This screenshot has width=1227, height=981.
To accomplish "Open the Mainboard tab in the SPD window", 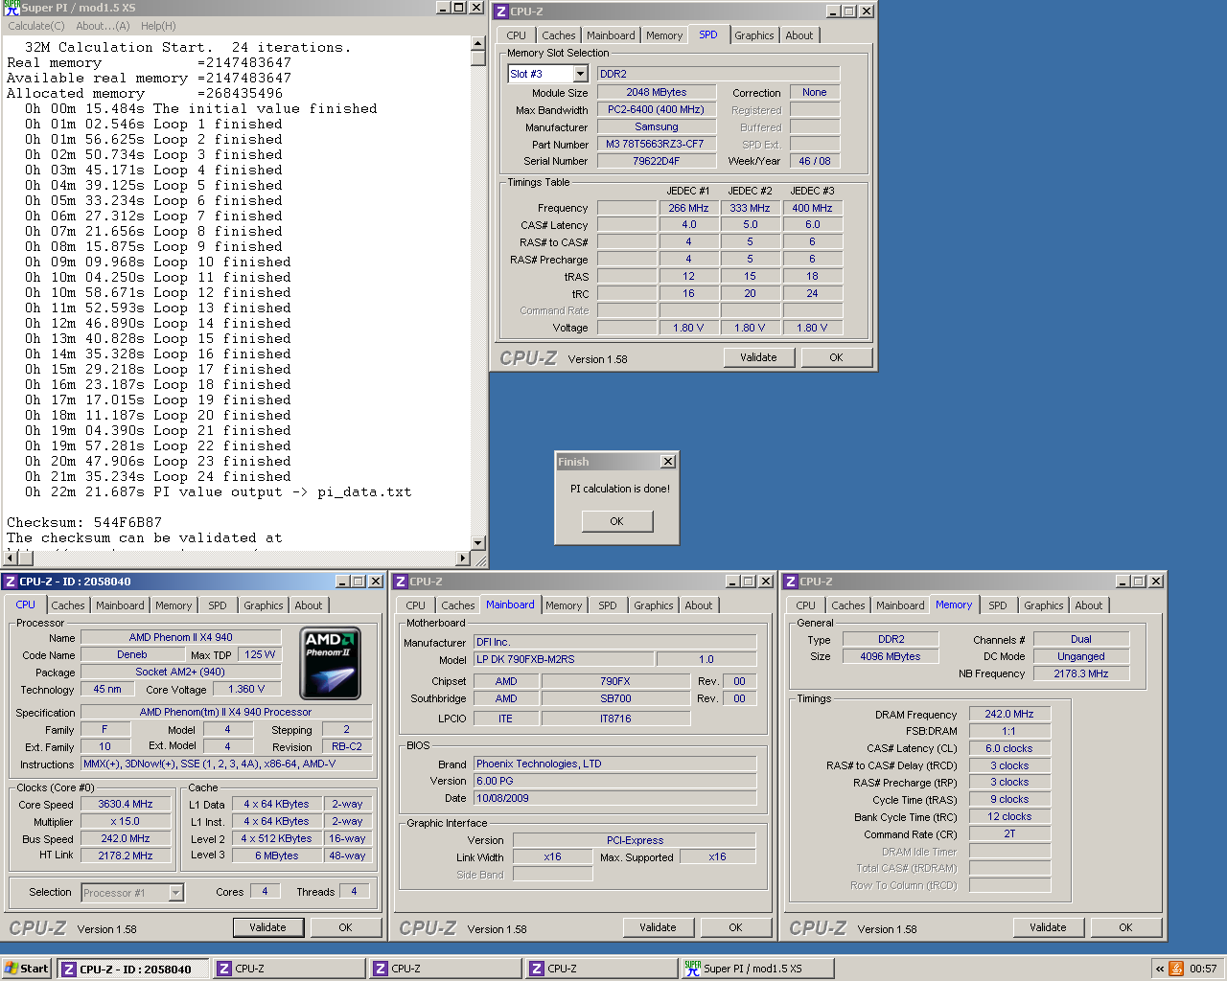I will pos(611,35).
